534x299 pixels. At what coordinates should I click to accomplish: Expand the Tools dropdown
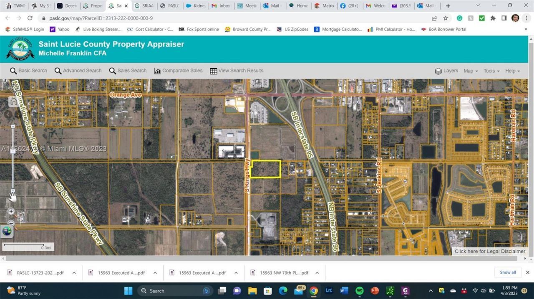491,71
